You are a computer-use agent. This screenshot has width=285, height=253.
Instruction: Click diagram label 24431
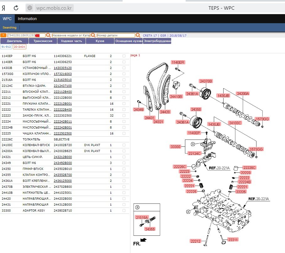150,118
